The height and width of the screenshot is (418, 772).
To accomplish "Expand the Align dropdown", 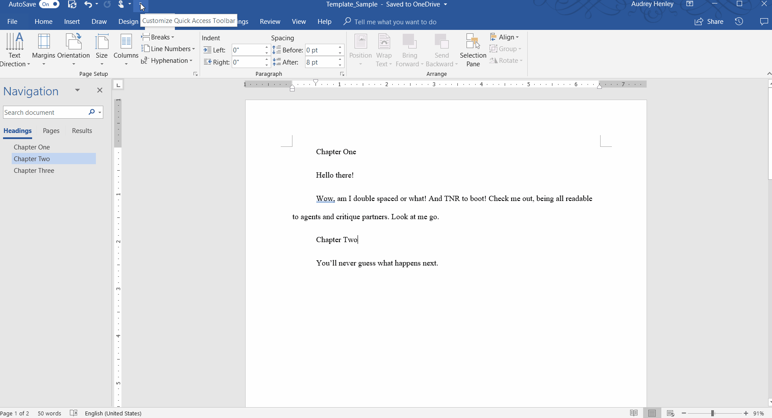I will tap(505, 37).
